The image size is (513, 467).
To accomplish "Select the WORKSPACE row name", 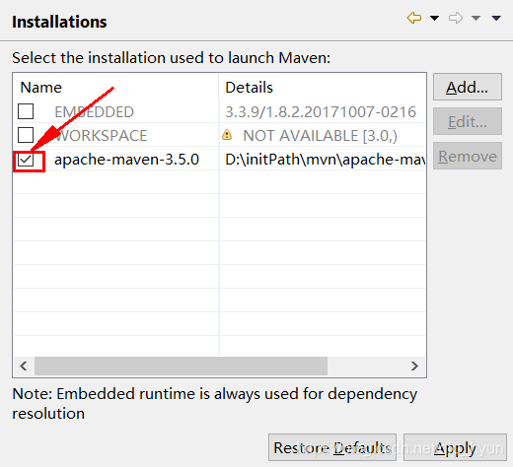I will (101, 136).
